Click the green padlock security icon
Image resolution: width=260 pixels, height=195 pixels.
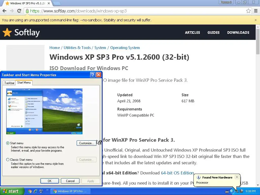27,11
